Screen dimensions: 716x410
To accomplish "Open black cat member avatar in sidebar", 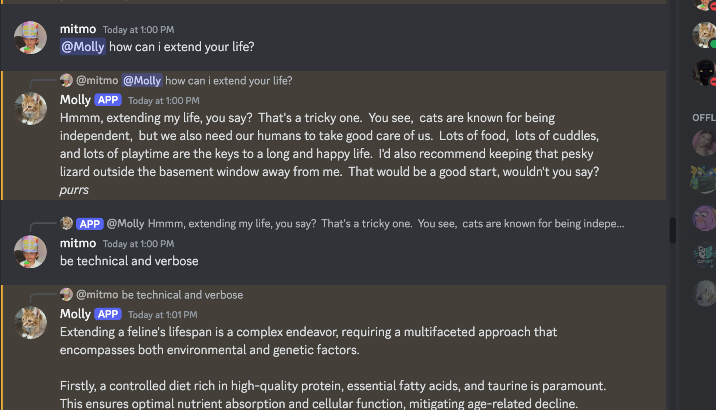I will (x=704, y=72).
